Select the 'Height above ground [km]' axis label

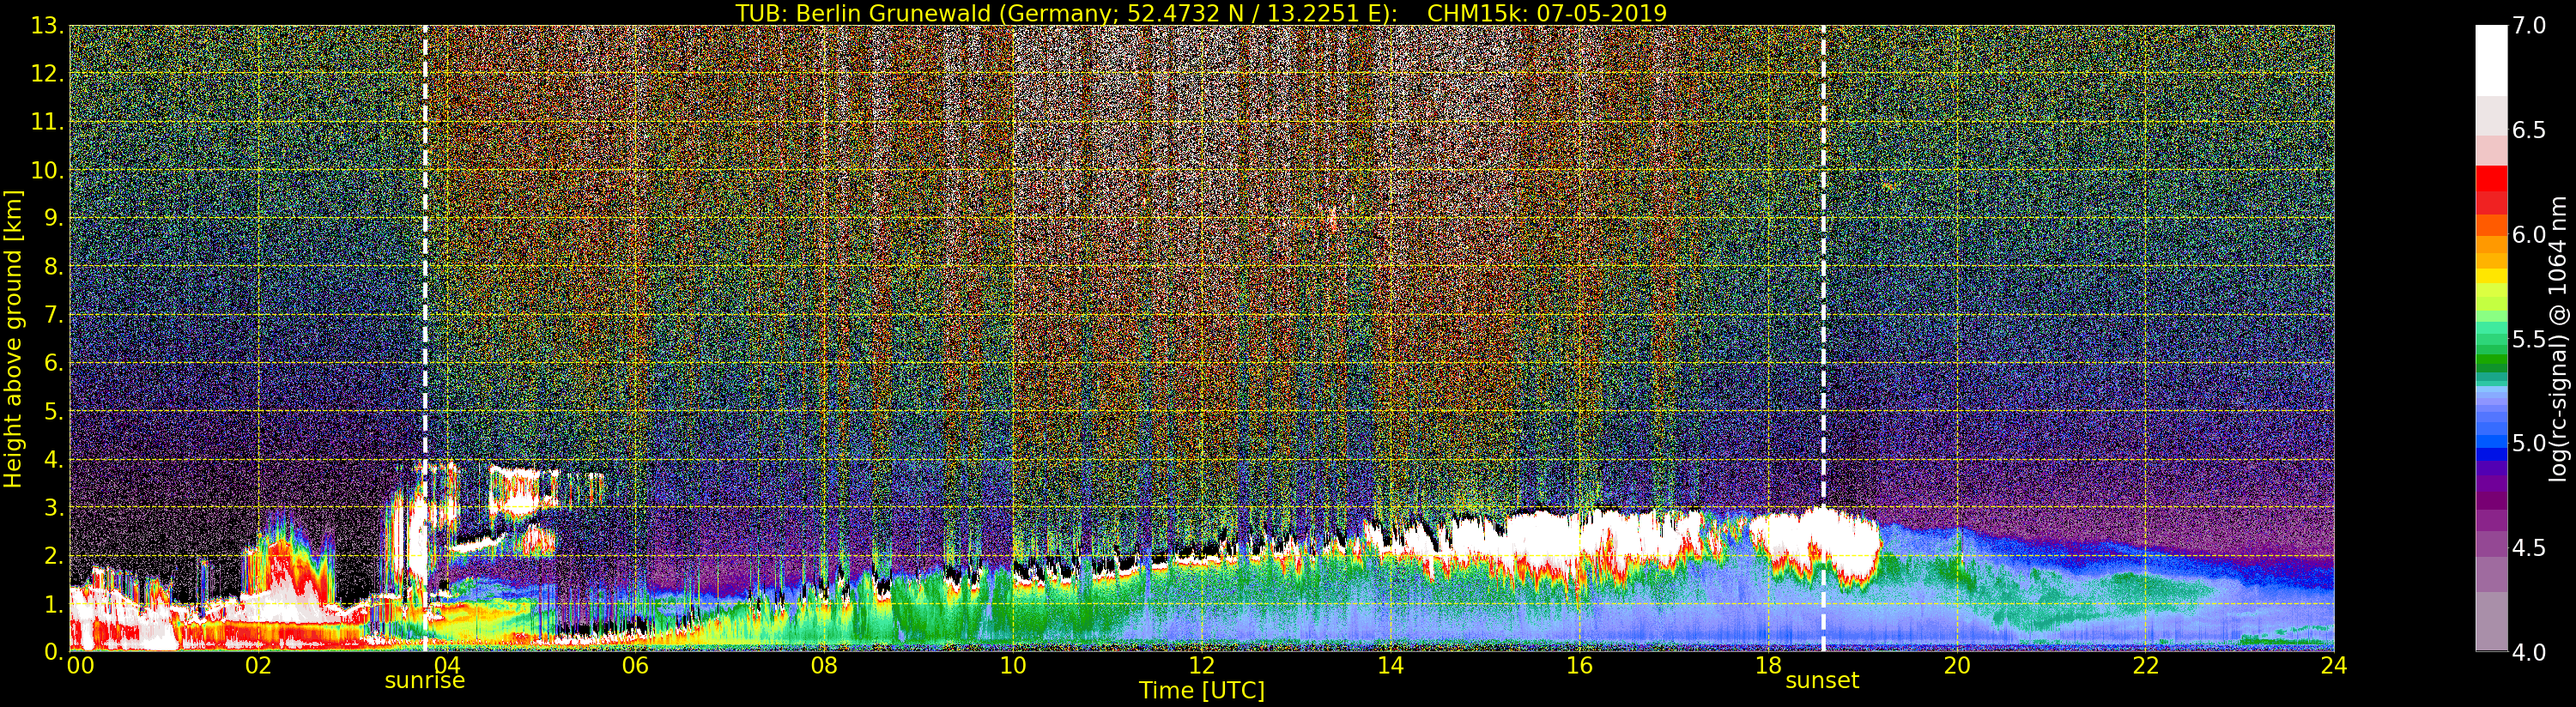pyautogui.click(x=13, y=338)
